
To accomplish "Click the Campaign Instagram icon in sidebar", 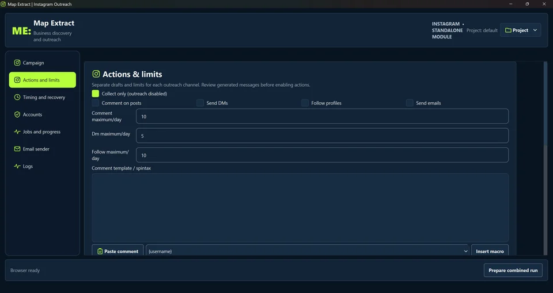I will click(x=17, y=63).
